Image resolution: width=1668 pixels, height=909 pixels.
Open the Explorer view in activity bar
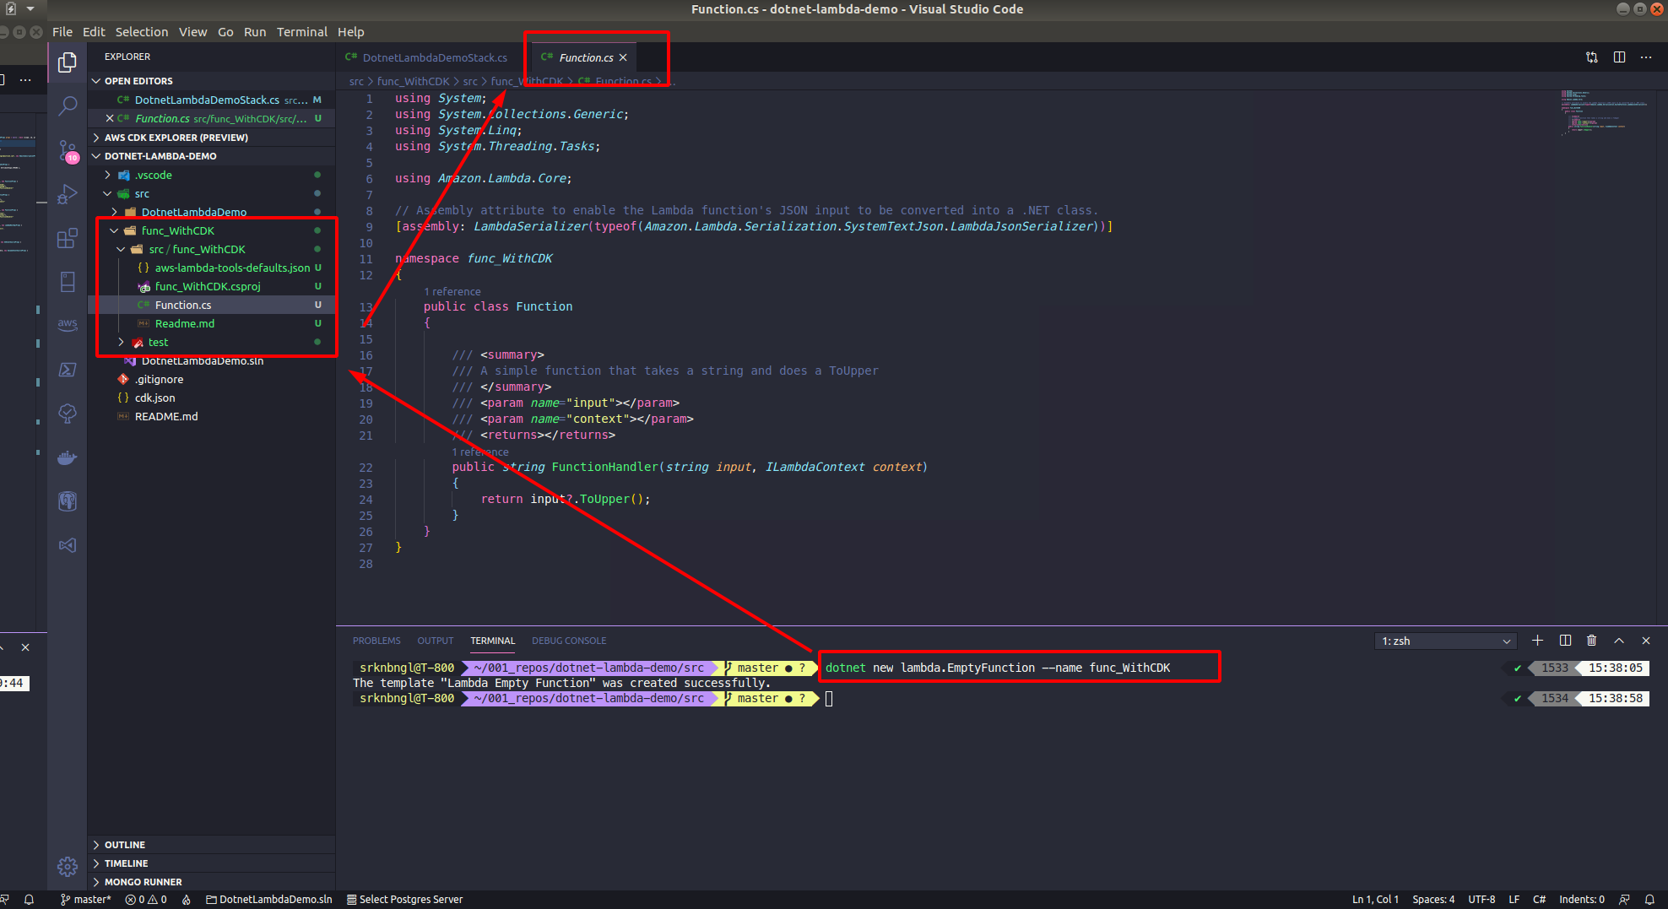pos(68,62)
